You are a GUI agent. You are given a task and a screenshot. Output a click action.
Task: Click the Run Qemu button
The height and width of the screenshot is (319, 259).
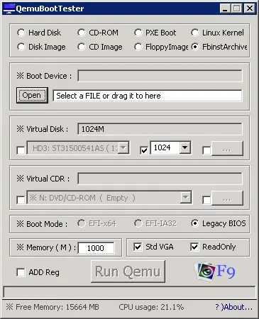128,272
